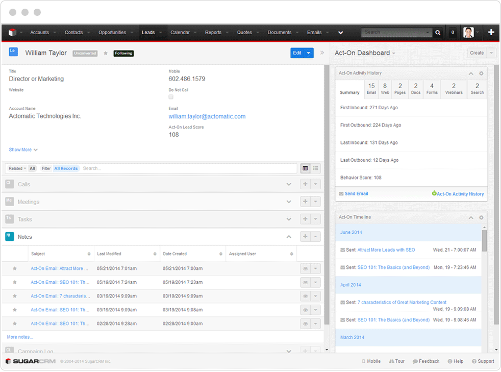501x372 pixels.
Task: Favorite the Attract More note star
Action: click(15, 269)
